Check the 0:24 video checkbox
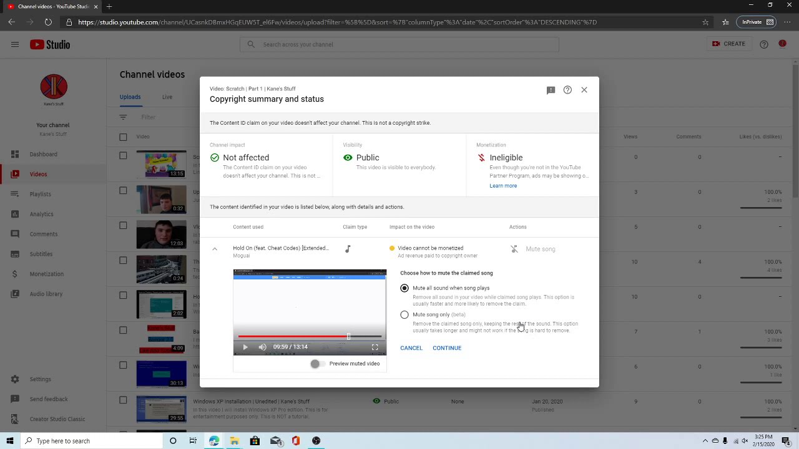This screenshot has width=799, height=449. click(x=123, y=261)
